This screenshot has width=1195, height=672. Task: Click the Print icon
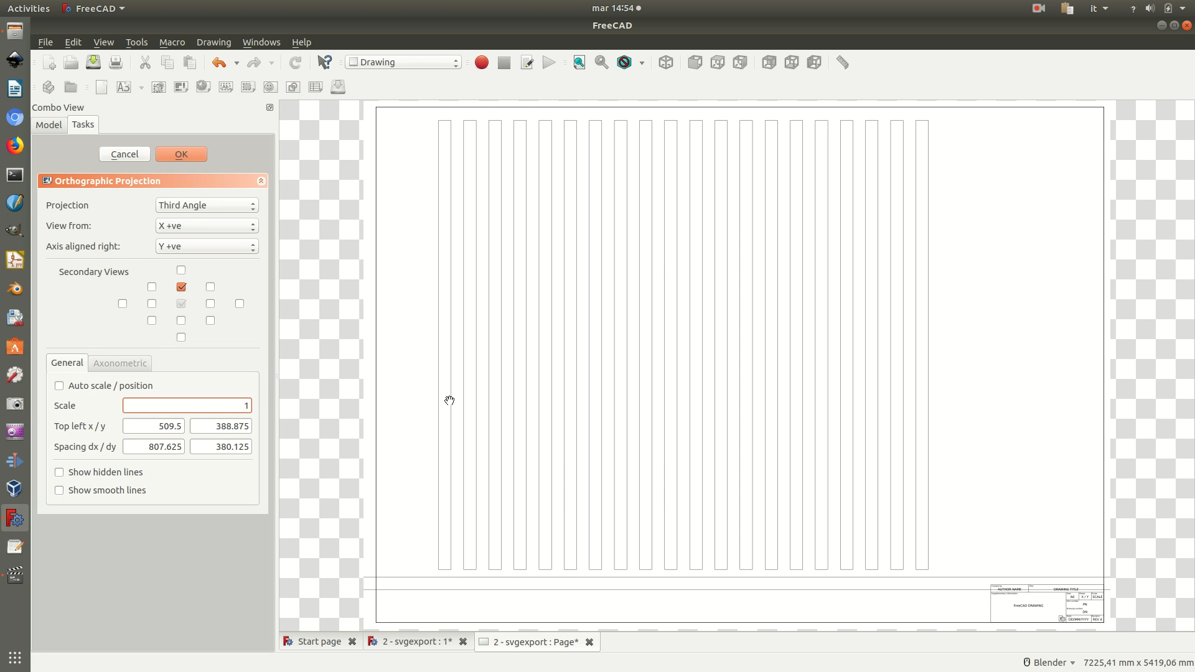[116, 62]
